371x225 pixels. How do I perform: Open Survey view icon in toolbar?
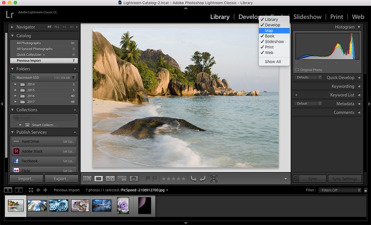122,179
